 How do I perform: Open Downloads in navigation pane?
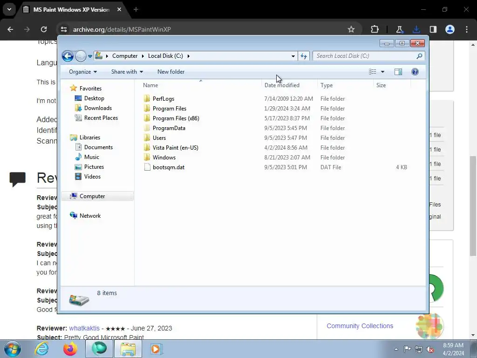click(98, 108)
